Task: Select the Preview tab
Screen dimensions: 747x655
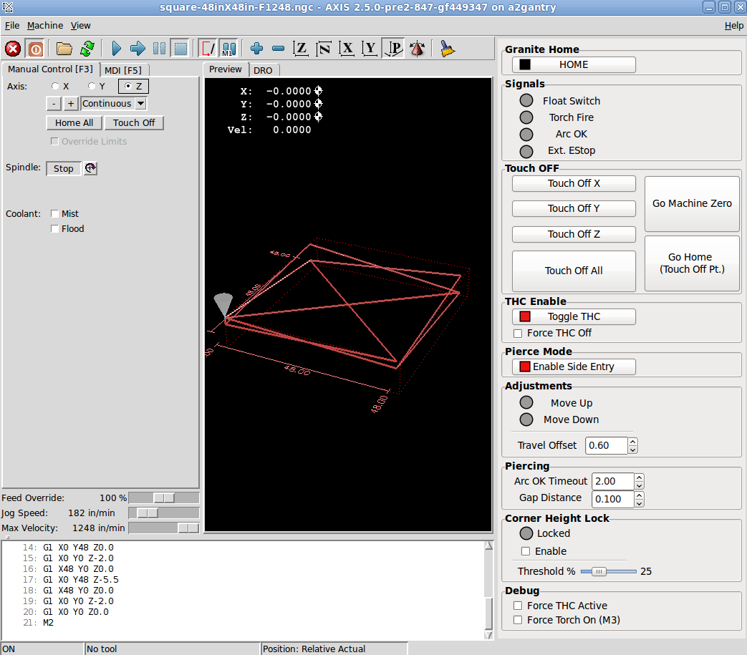Action: [226, 69]
